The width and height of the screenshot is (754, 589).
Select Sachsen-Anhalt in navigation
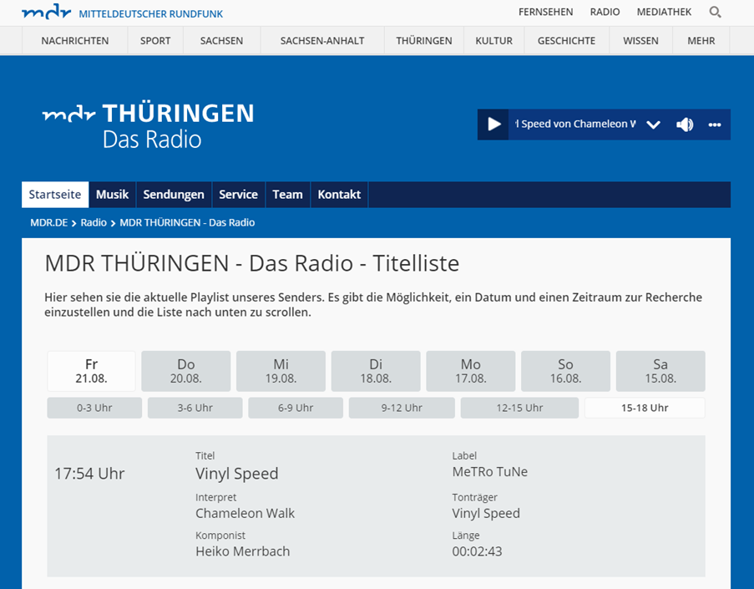pos(322,41)
